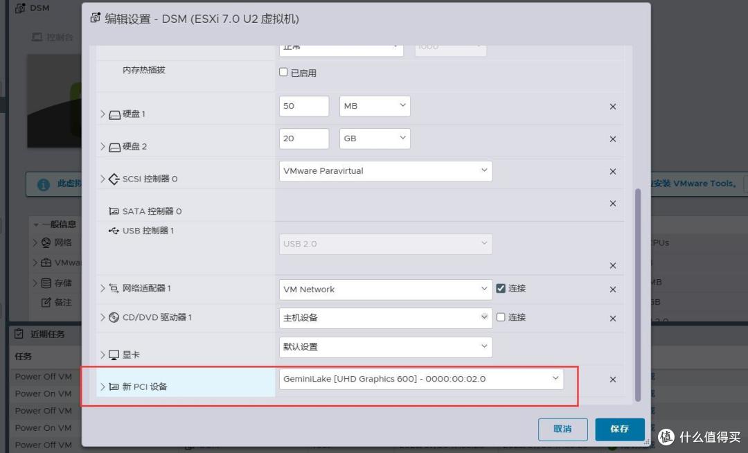Click the 取消 cancel button

pos(563,429)
